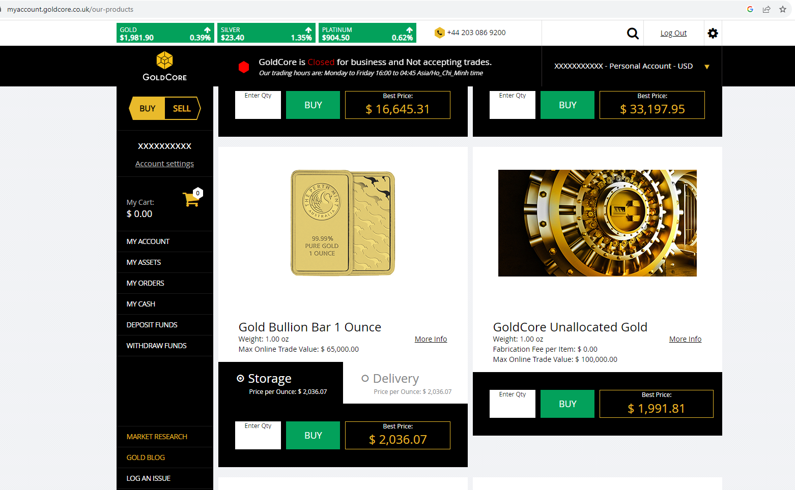Screen dimensions: 795x490
Task: Click the $33,197.95 best price box
Action: click(652, 105)
